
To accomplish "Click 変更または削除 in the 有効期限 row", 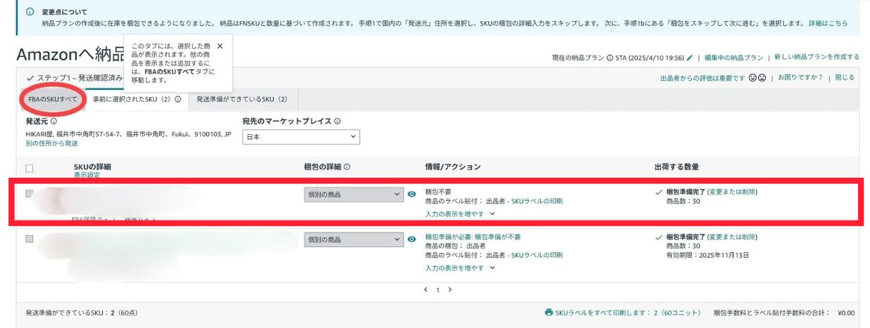I will click(732, 237).
